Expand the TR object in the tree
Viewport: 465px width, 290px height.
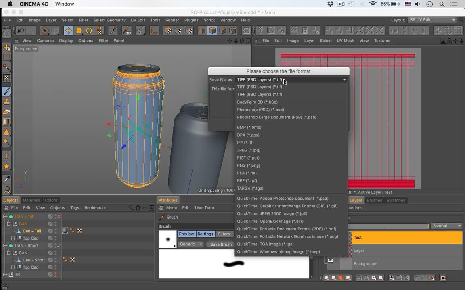point(6,275)
